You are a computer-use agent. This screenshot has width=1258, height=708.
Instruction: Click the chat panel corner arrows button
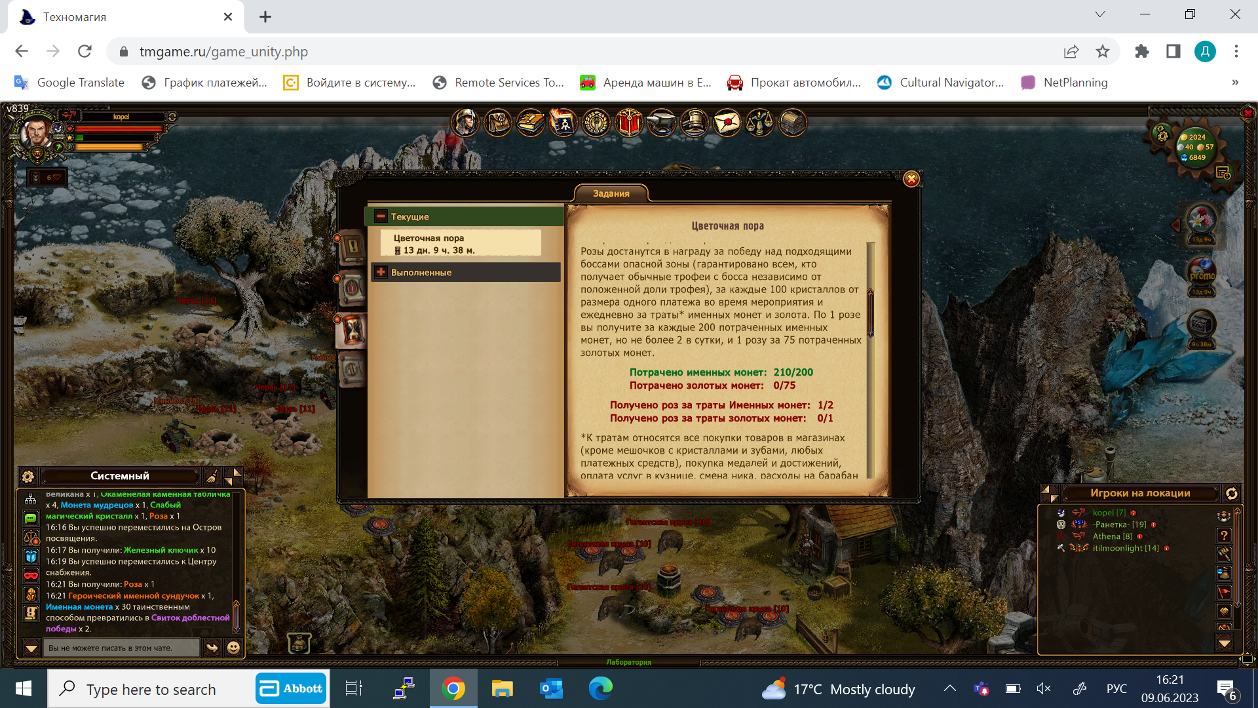(233, 477)
